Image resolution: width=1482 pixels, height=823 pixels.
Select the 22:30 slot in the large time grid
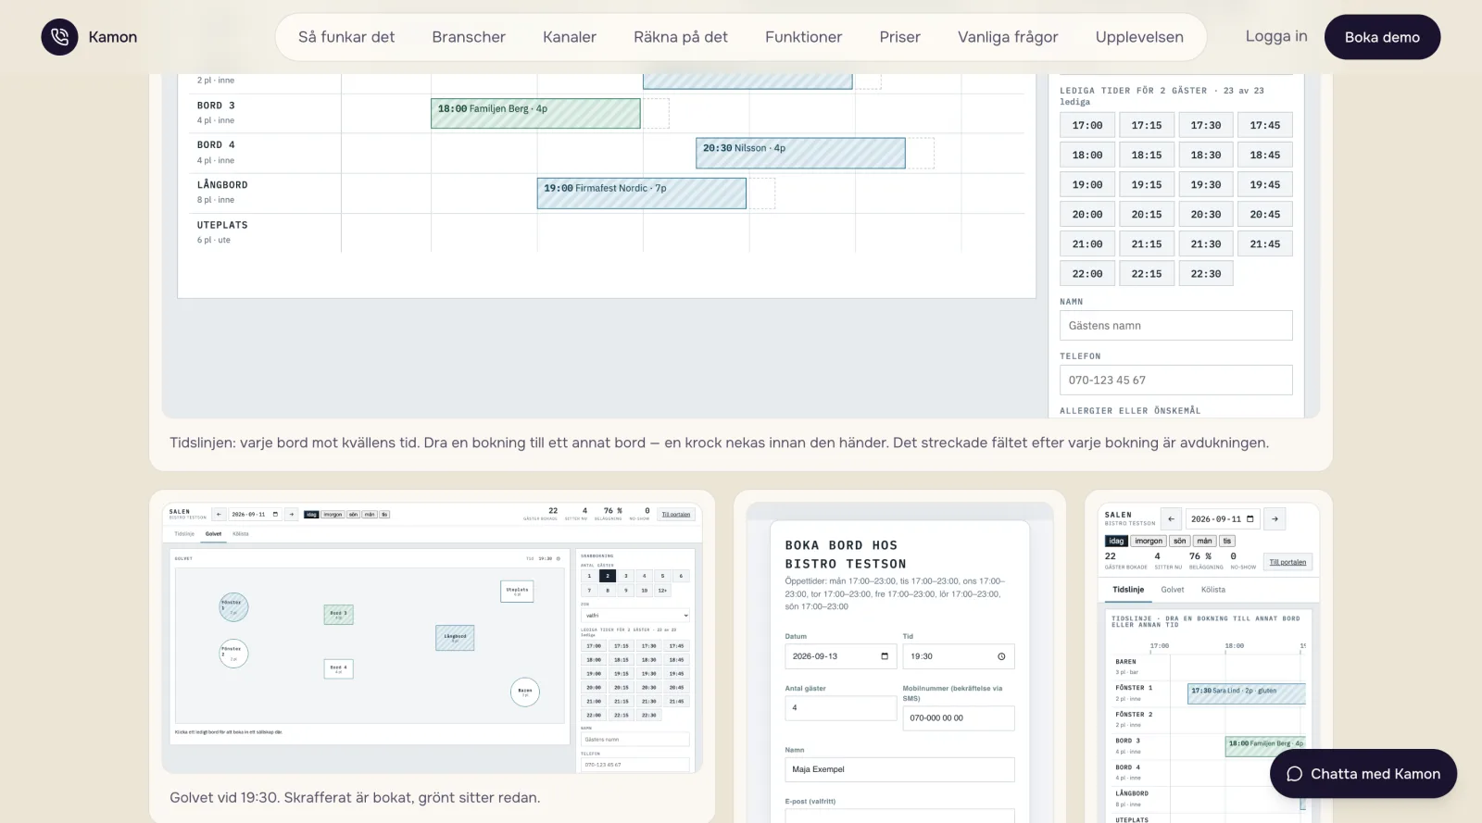[x=1206, y=274]
